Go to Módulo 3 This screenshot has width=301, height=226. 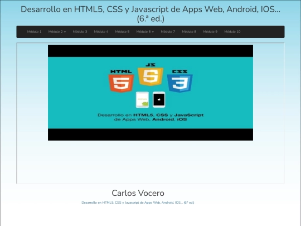pos(80,32)
